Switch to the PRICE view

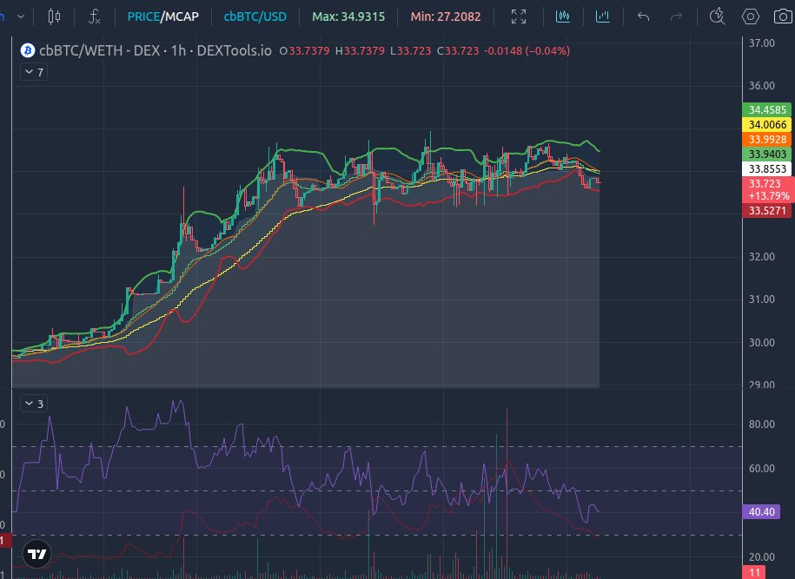click(x=143, y=16)
